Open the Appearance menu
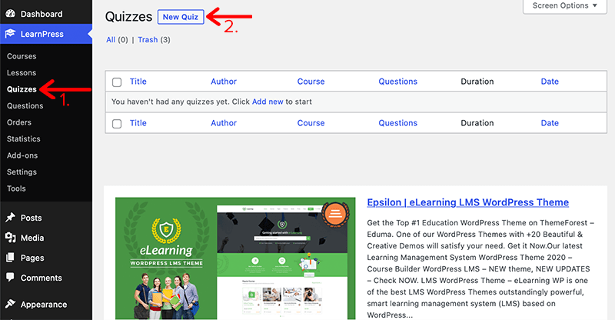 click(x=46, y=305)
